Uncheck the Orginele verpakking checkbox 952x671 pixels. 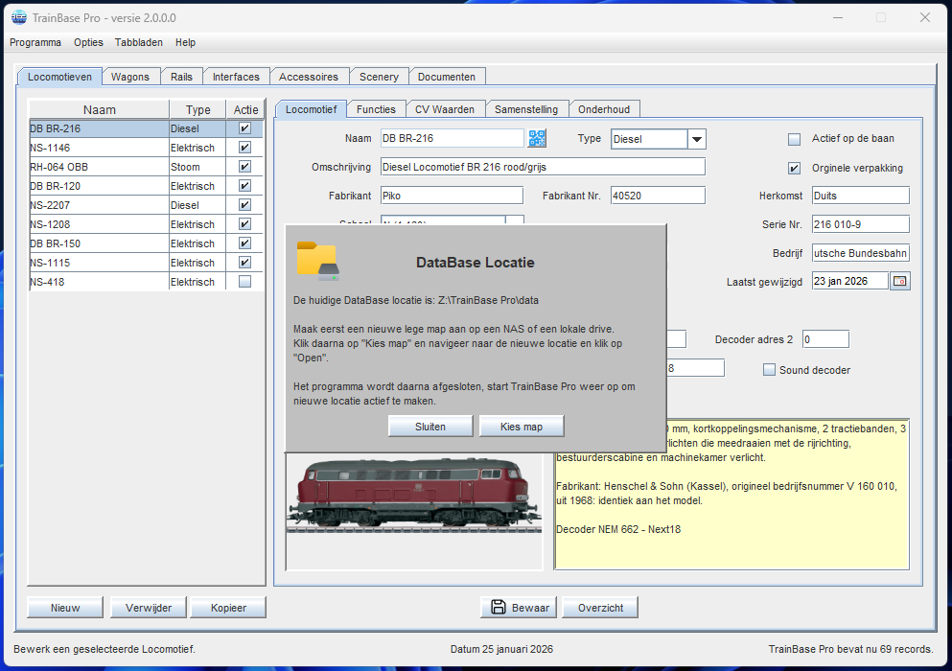794,168
